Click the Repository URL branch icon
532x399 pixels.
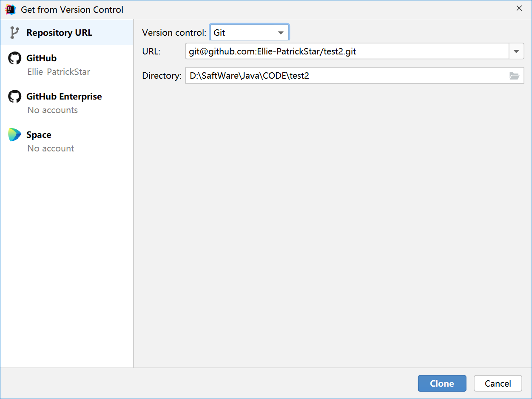[x=14, y=33]
